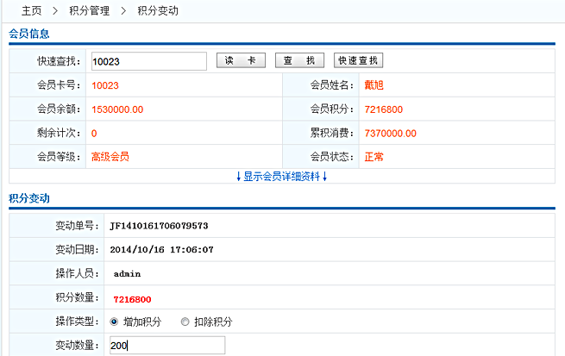Select the 增加积分 radio option
The width and height of the screenshot is (565, 356).
coord(114,322)
